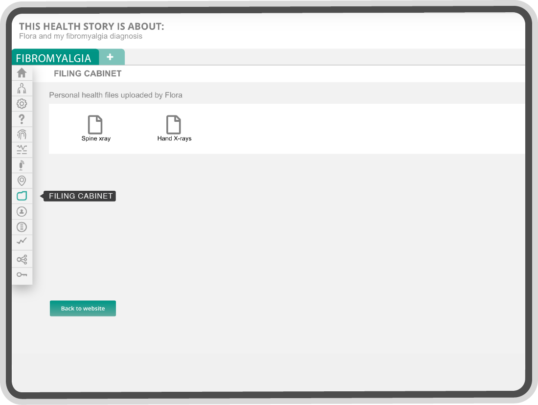Viewport: 538px width, 405px height.
Task: Select the fingerprint icon in sidebar
Action: click(x=22, y=134)
